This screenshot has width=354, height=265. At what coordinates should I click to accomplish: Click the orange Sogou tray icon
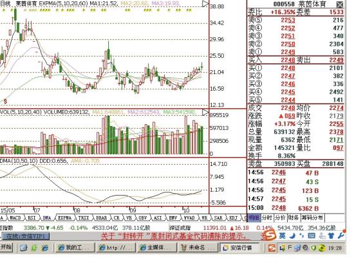[x=272, y=248]
